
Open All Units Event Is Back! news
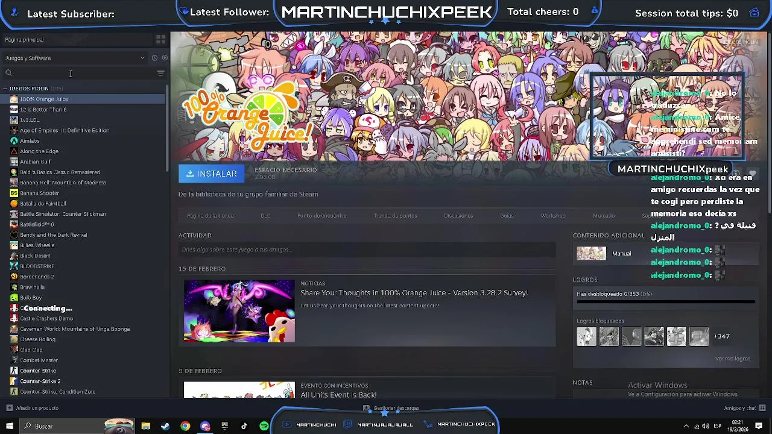pyautogui.click(x=338, y=395)
